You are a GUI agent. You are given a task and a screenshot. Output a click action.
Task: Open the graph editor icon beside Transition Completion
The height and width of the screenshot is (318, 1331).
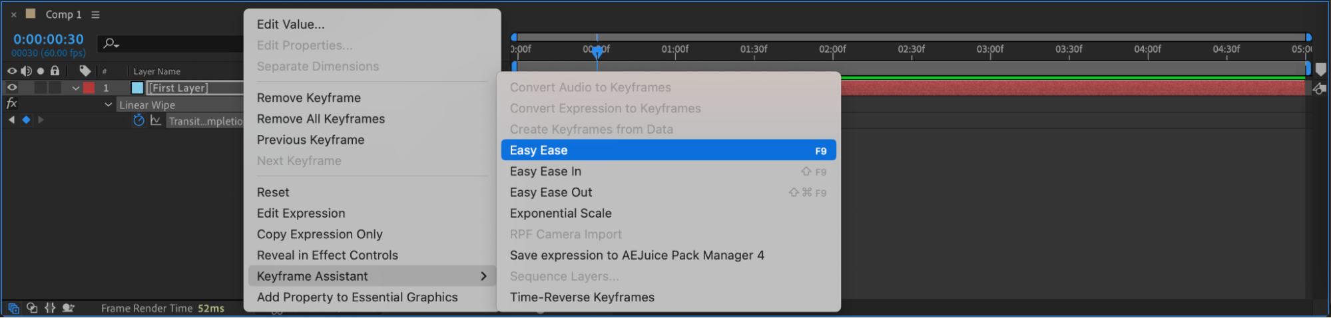[156, 120]
